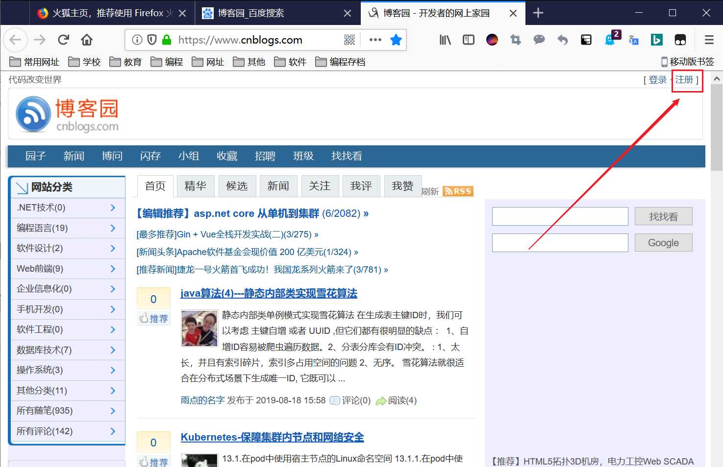Open the QR code icon in address bar
This screenshot has width=723, height=467.
(349, 40)
